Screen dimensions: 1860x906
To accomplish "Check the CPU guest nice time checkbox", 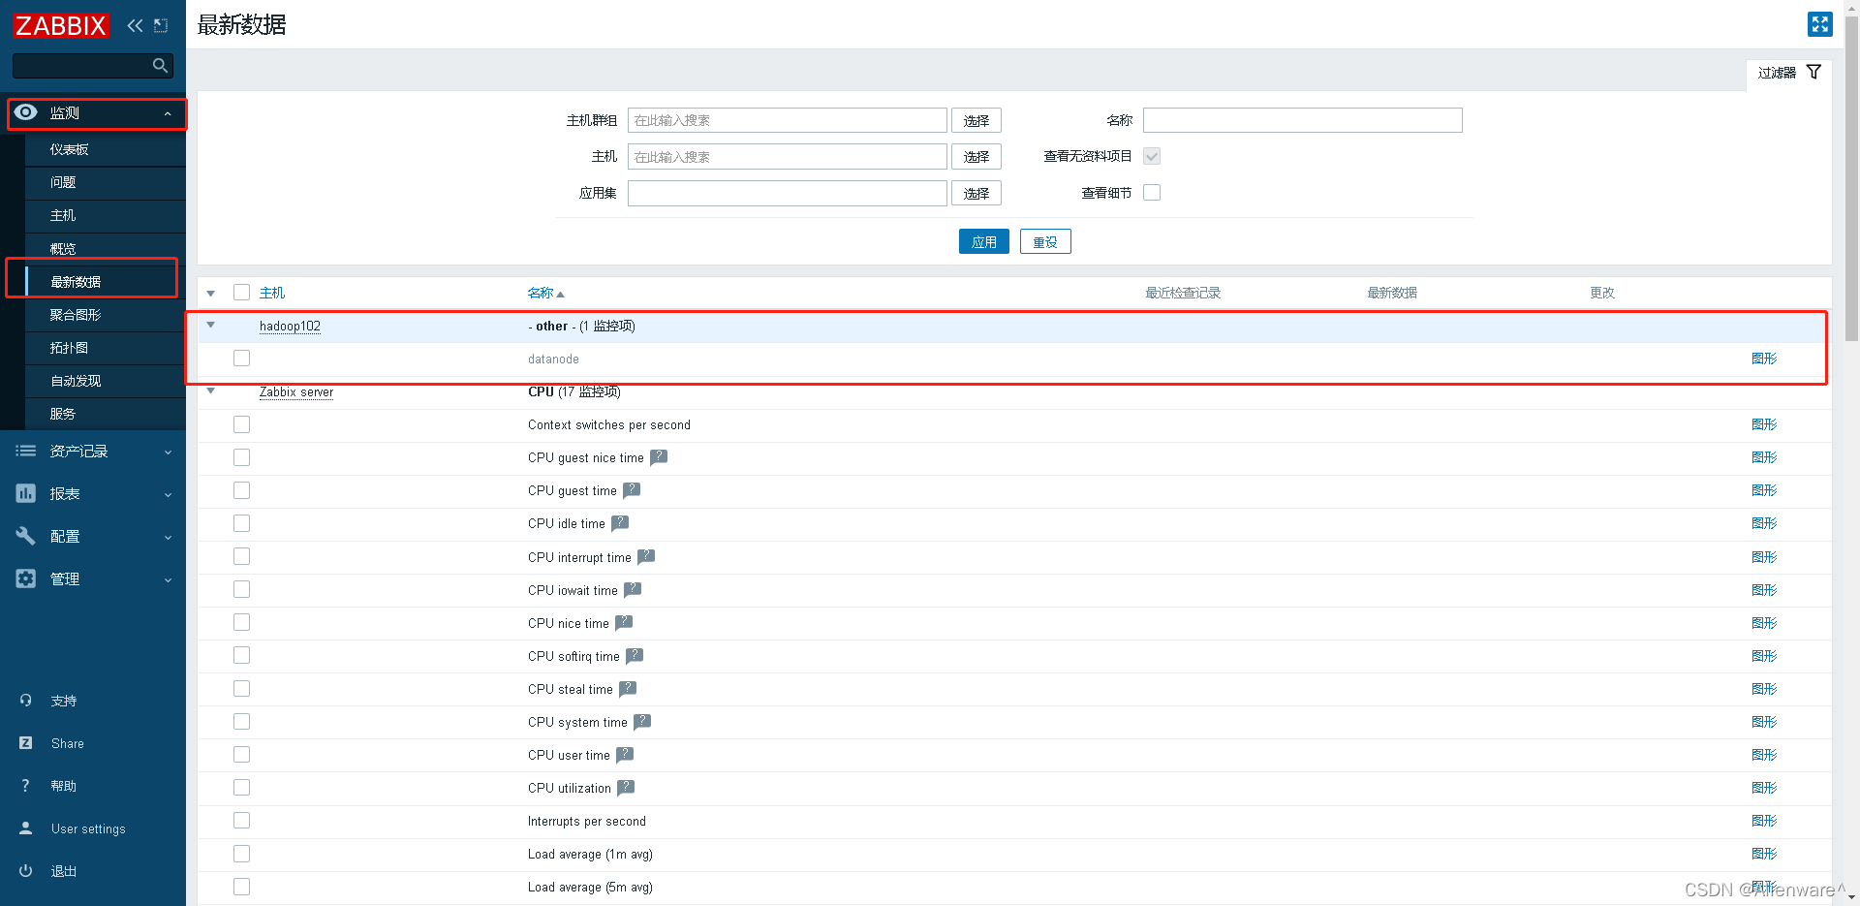I will coord(241,457).
